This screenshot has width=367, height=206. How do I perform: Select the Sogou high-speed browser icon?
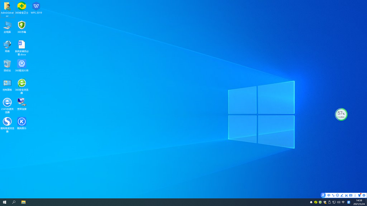(7, 125)
